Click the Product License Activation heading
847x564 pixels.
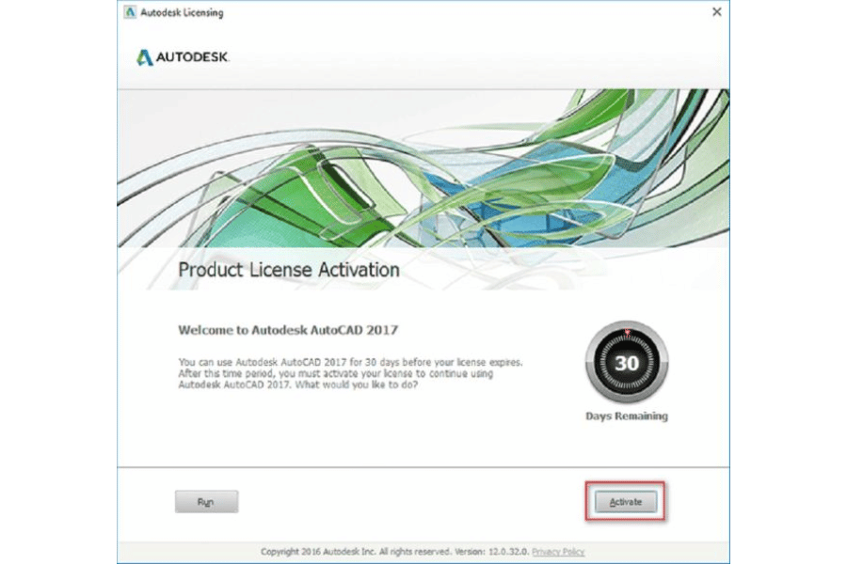(x=289, y=271)
